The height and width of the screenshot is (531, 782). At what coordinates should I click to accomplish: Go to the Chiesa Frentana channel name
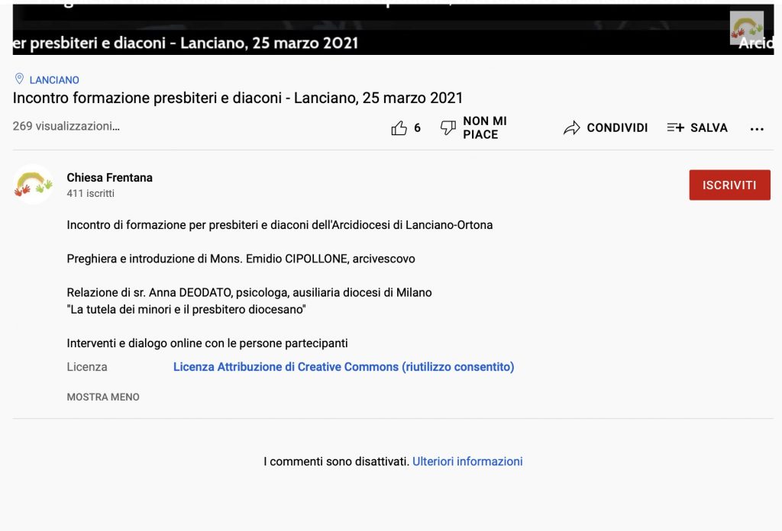[x=109, y=178]
